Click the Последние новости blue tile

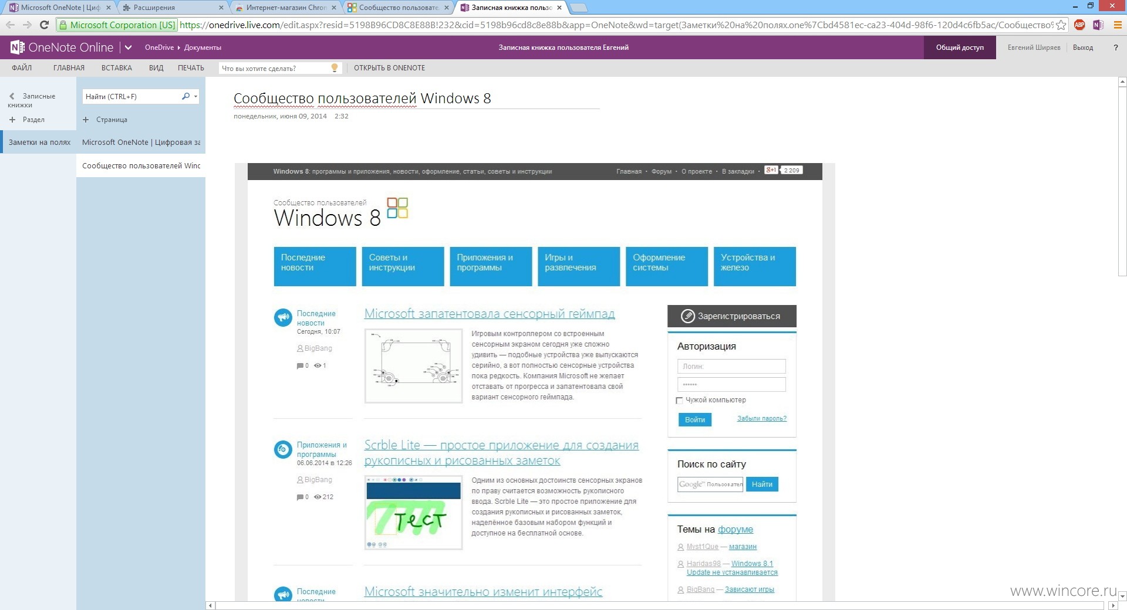pyautogui.click(x=315, y=266)
